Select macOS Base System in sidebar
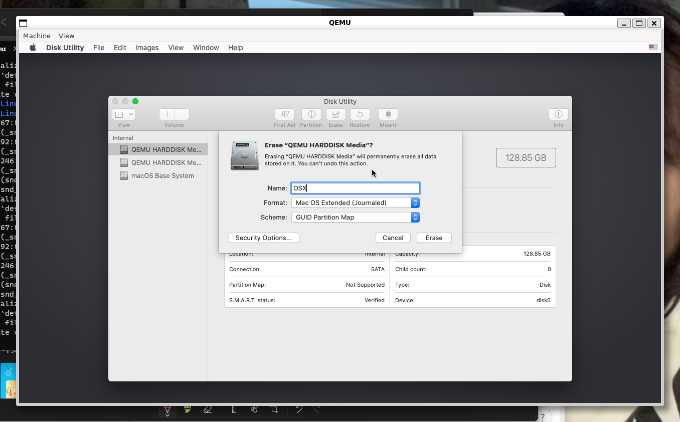The image size is (680, 422). 158,175
